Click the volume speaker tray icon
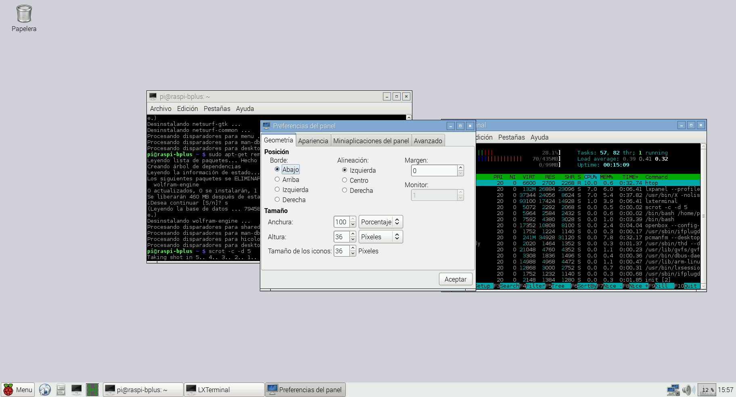The height and width of the screenshot is (397, 736). click(x=688, y=390)
